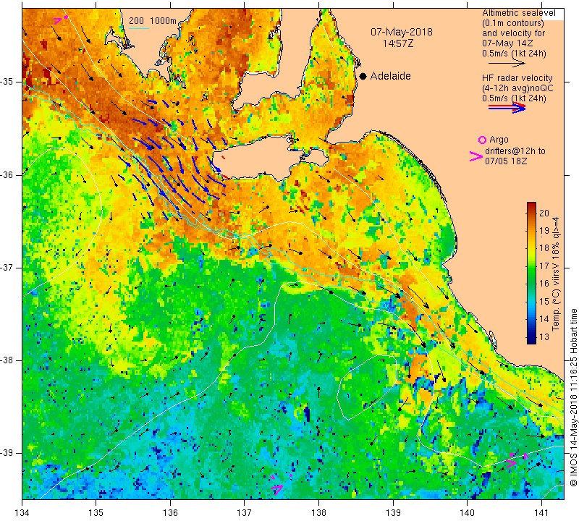This screenshot has height=521, width=579.
Task: Click the '14:57Z' time label
Action: click(397, 43)
